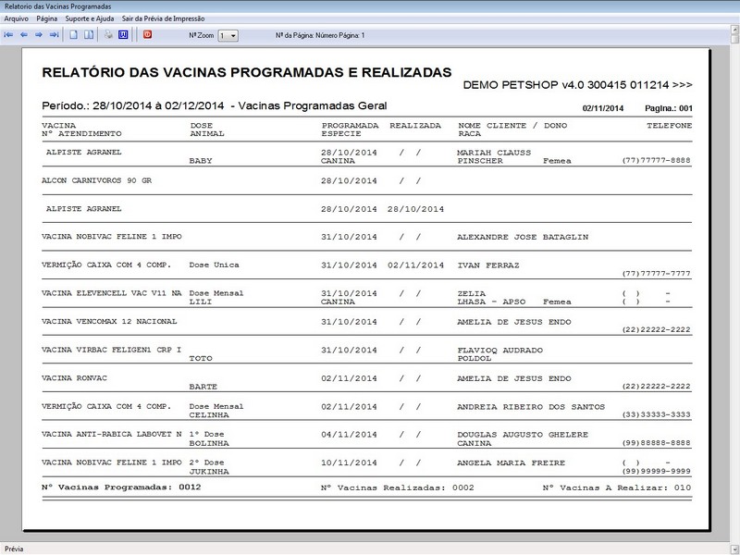Select the single page view icon

74,35
